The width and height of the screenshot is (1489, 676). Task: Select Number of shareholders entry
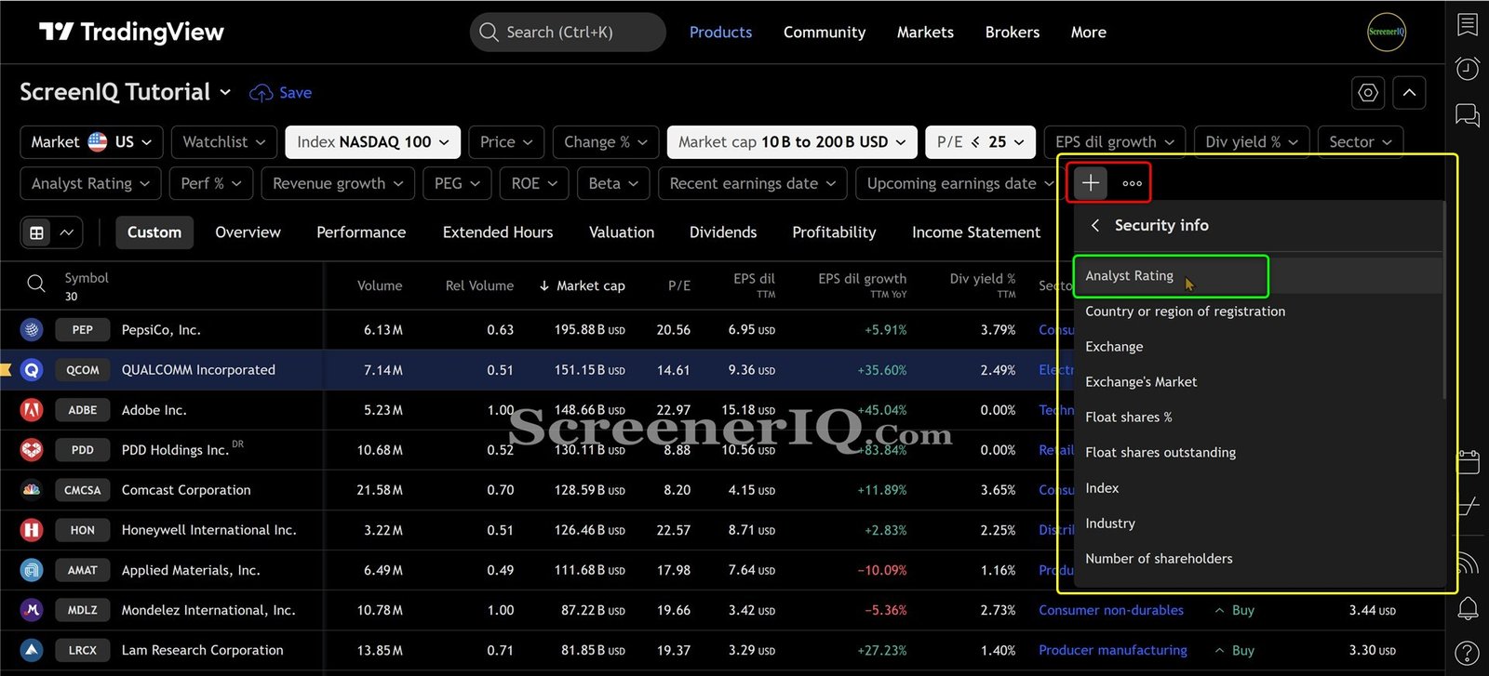(1257, 559)
